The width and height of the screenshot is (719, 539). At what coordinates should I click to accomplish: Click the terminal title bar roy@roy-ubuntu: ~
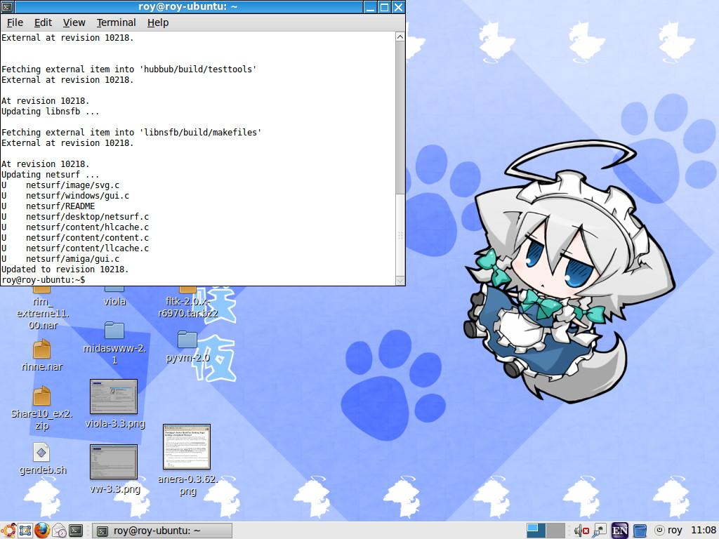click(x=188, y=7)
